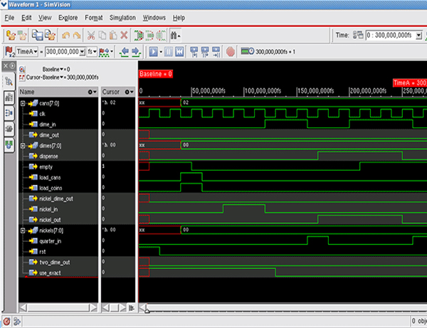The height and width of the screenshot is (328, 427).
Task: Close the sidebar panel with X
Action: [x=6, y=65]
